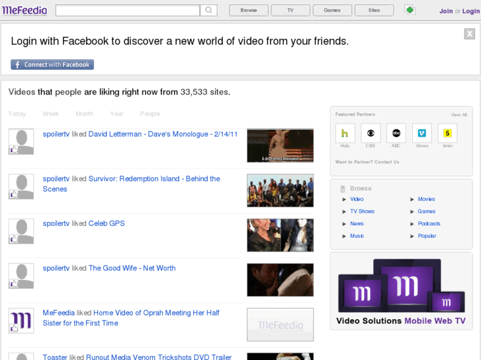Switch to the Week tab
The width and height of the screenshot is (481, 360).
tap(51, 114)
